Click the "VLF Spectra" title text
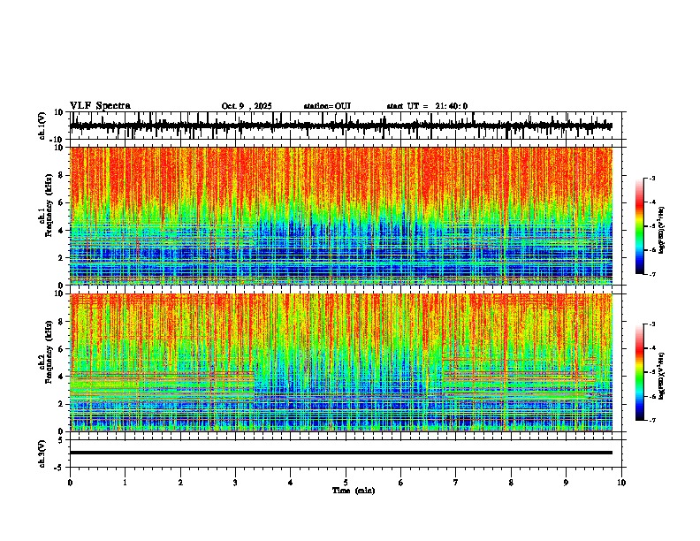The width and height of the screenshot is (700, 541). [x=100, y=106]
